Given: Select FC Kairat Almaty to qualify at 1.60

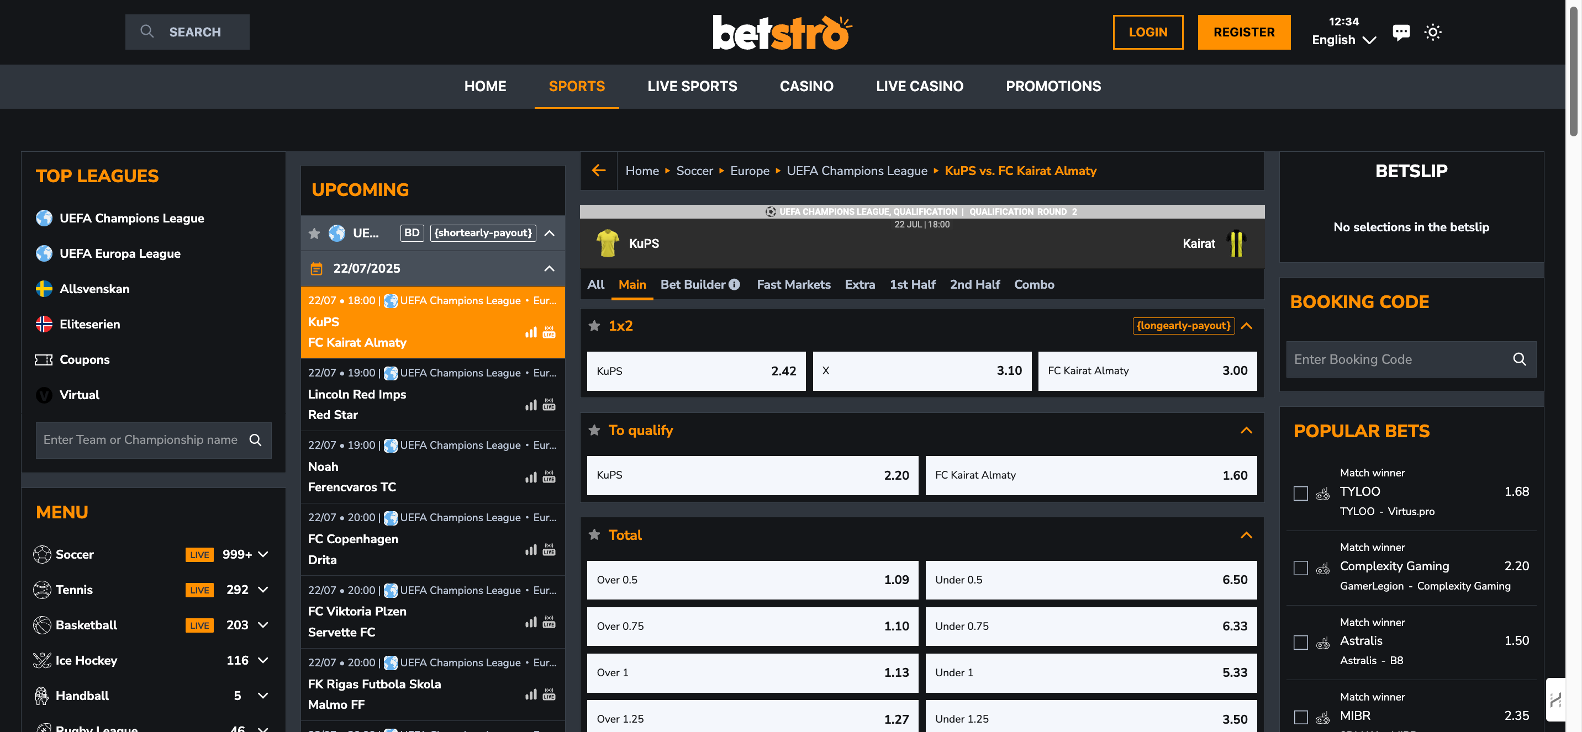Looking at the screenshot, I should click(1091, 475).
